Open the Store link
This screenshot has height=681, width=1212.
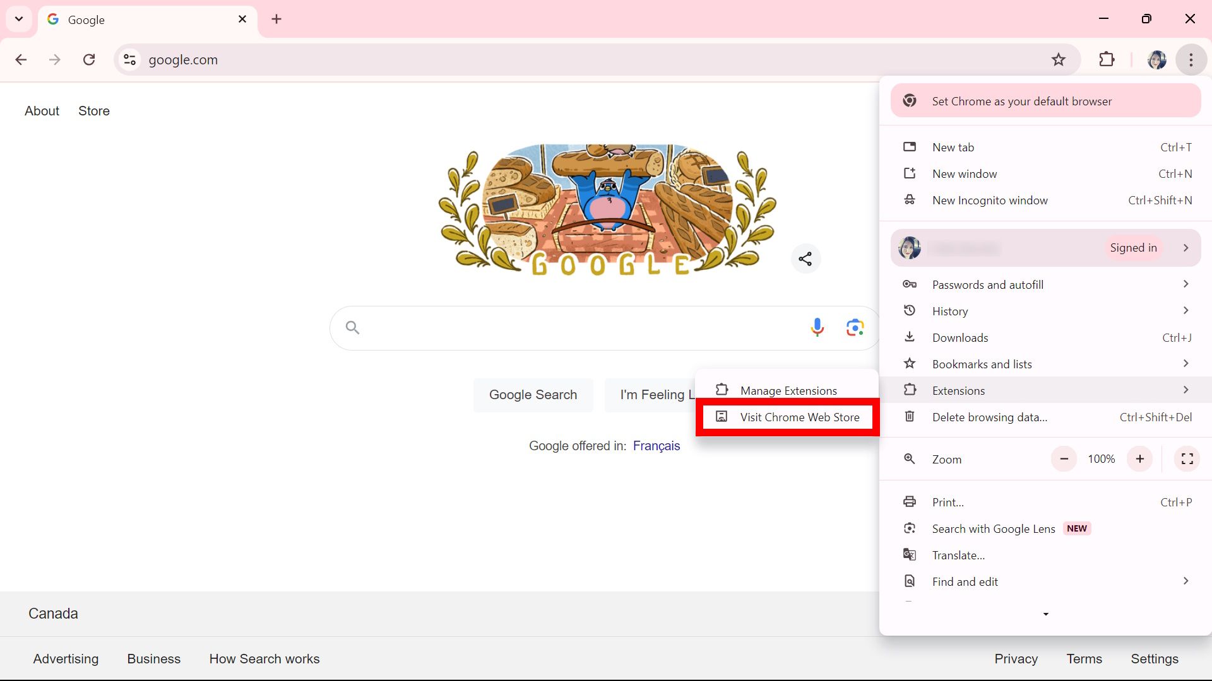(x=94, y=111)
